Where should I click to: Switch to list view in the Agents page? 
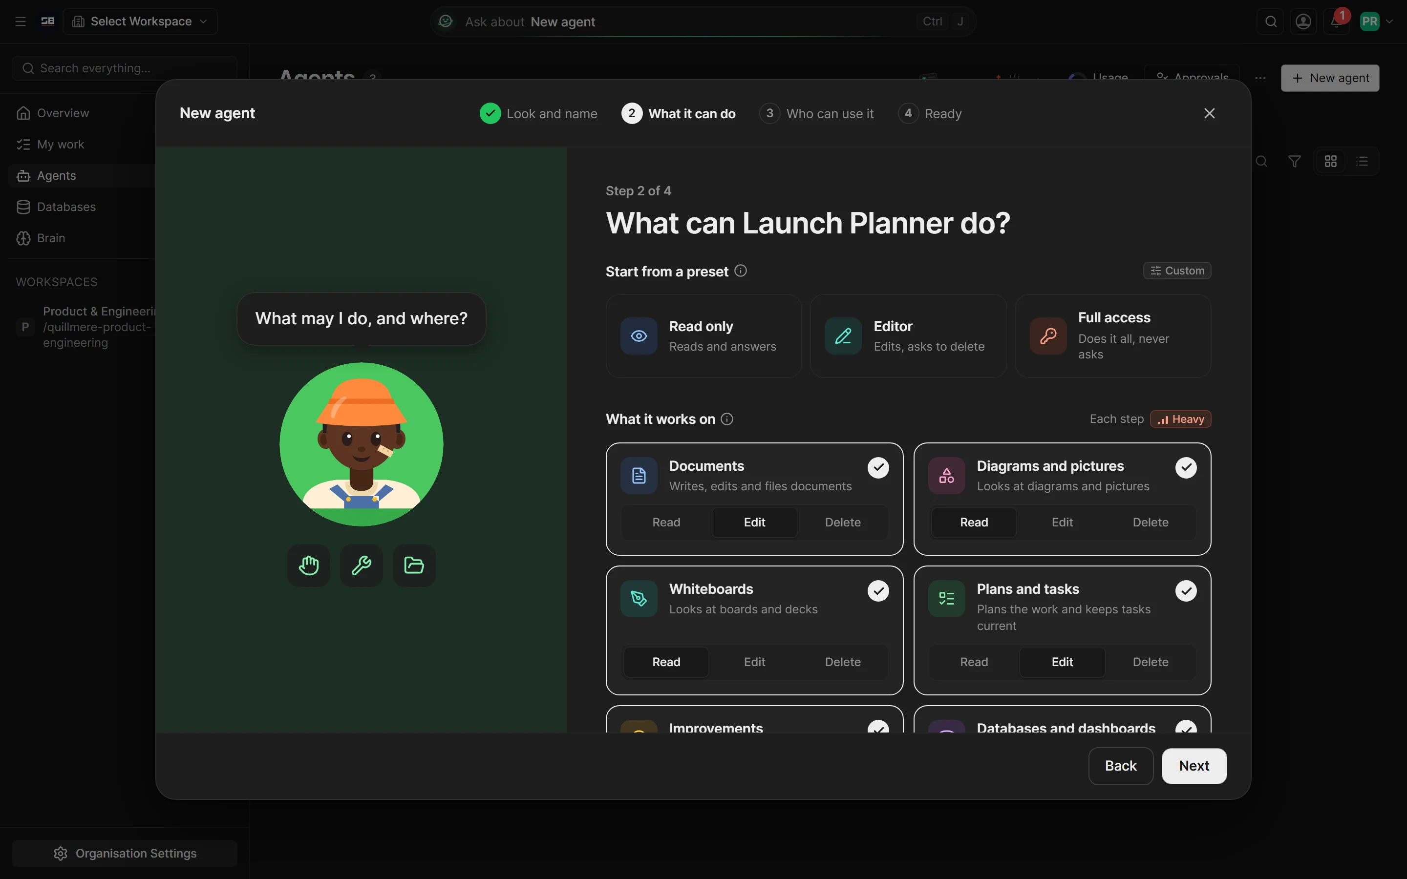coord(1362,161)
